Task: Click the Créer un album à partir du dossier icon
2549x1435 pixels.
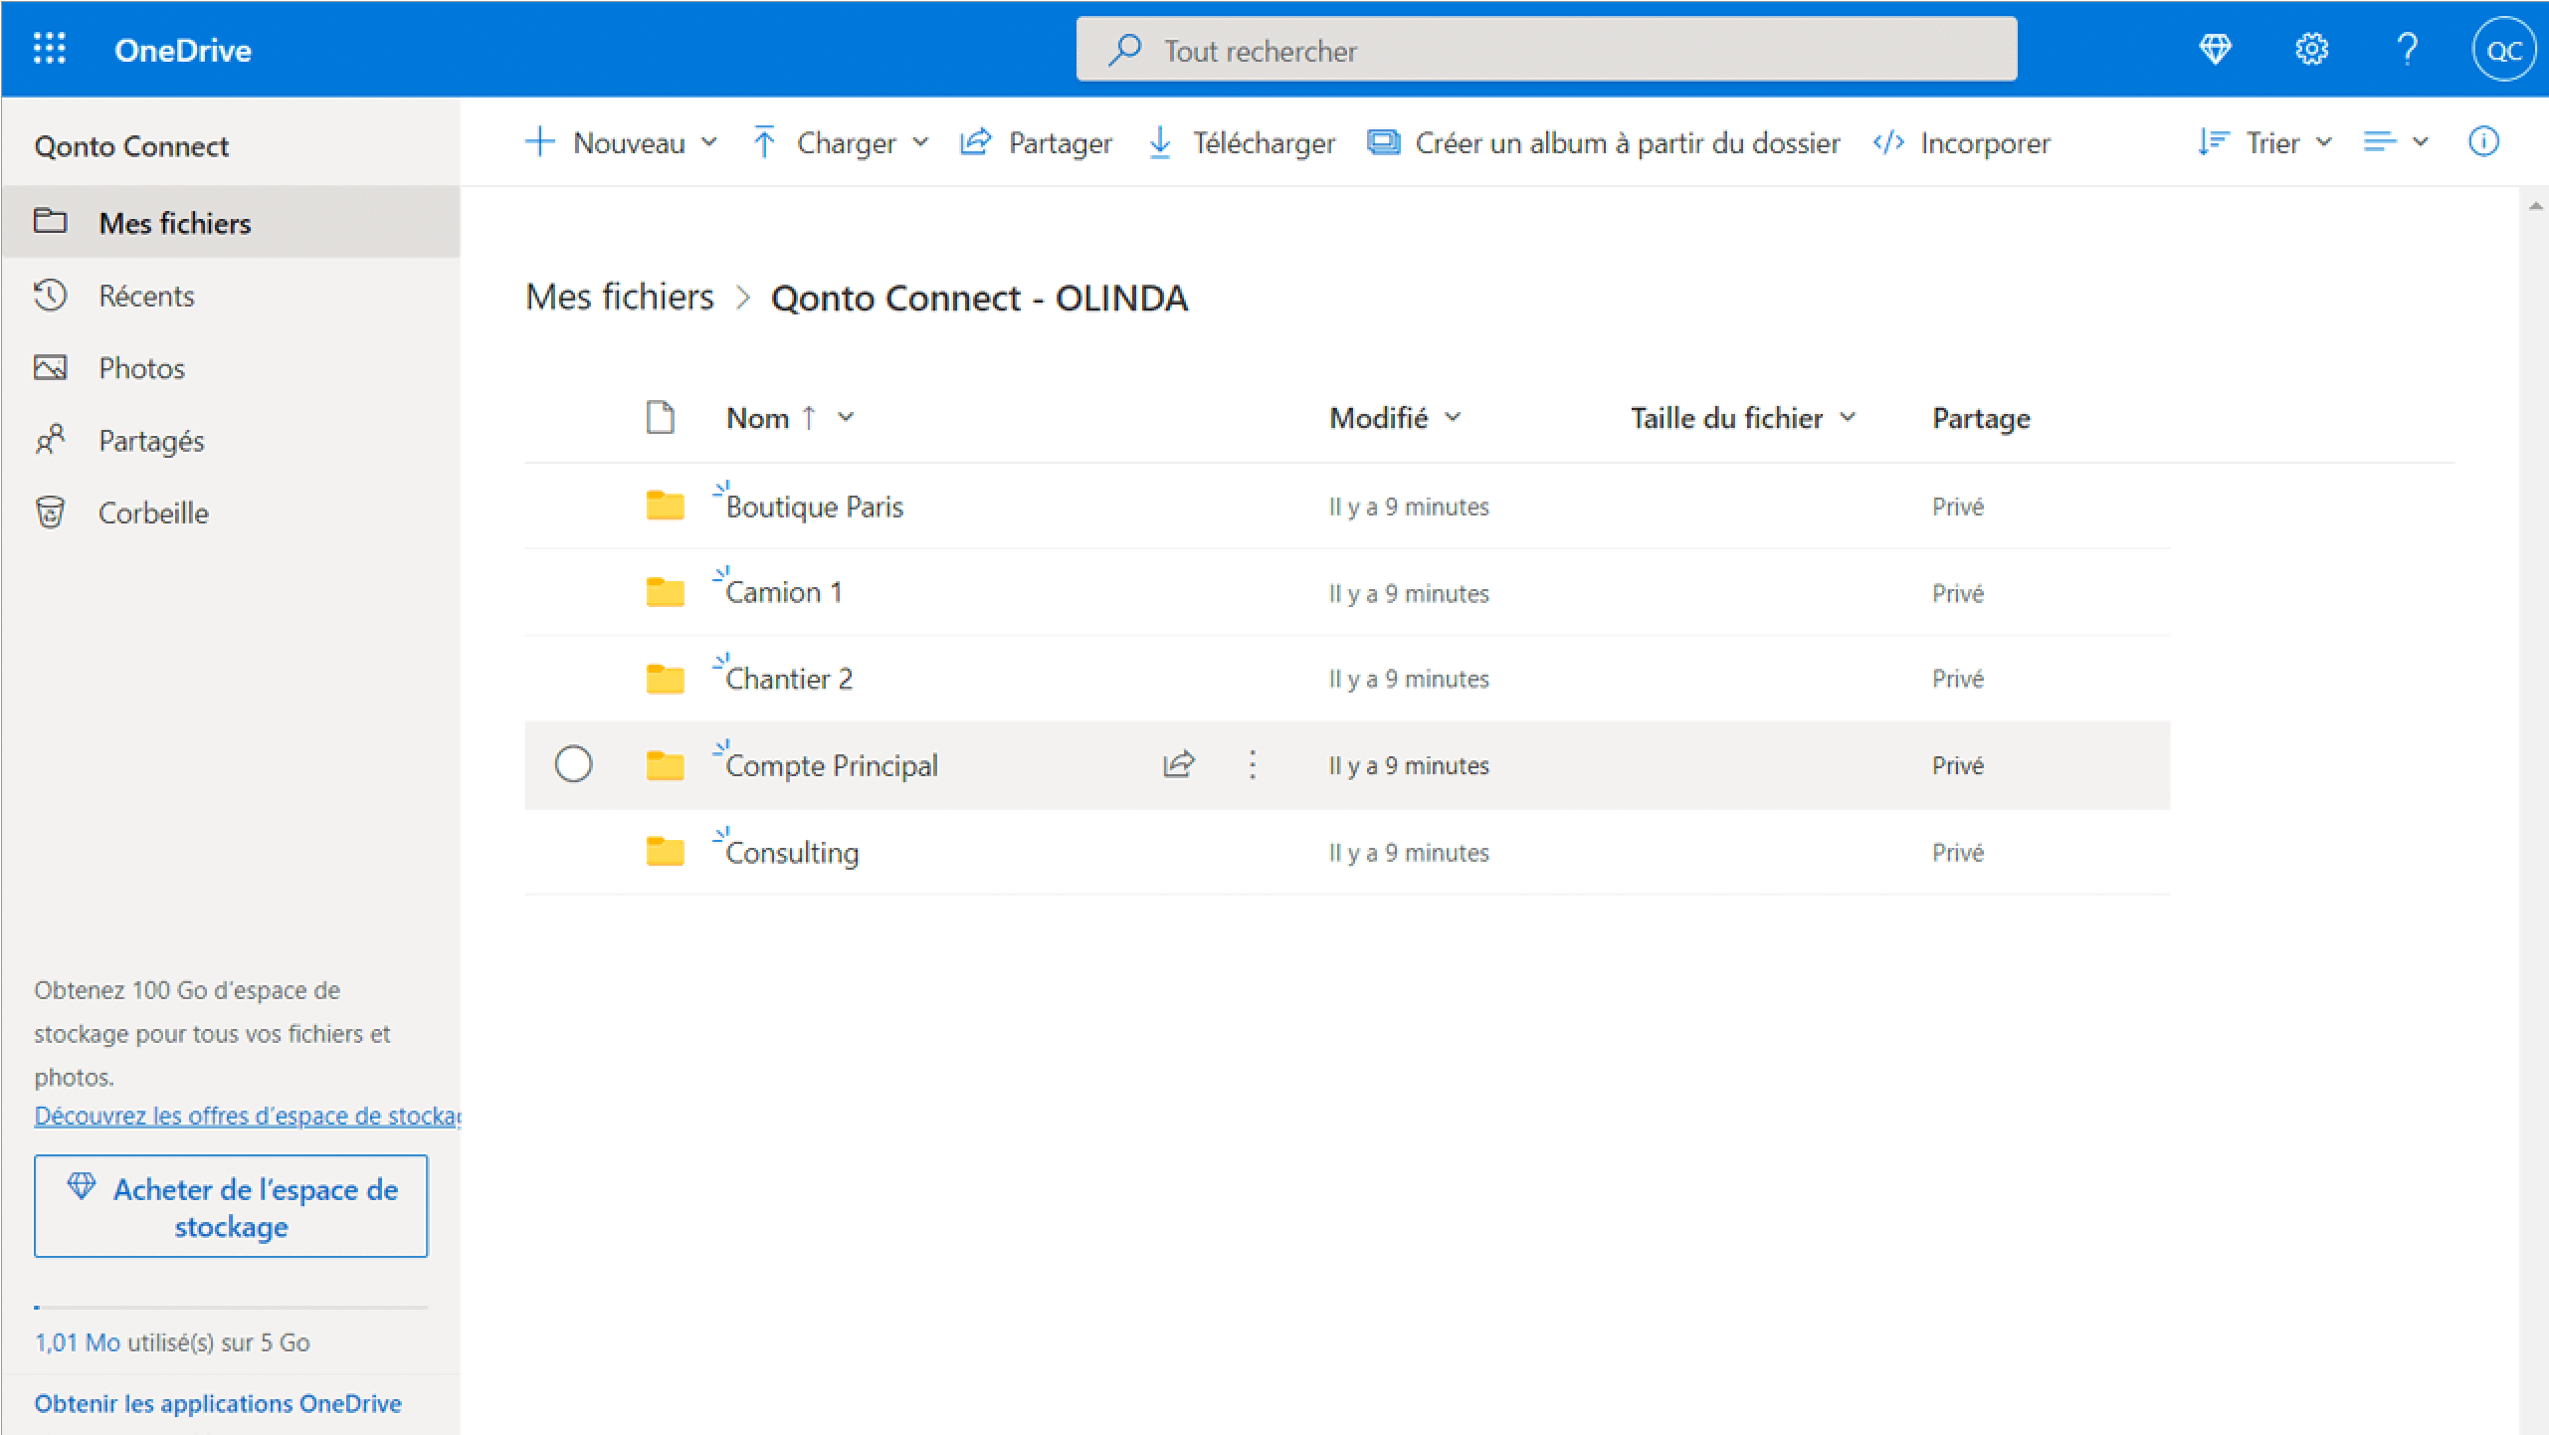Action: pos(1383,142)
